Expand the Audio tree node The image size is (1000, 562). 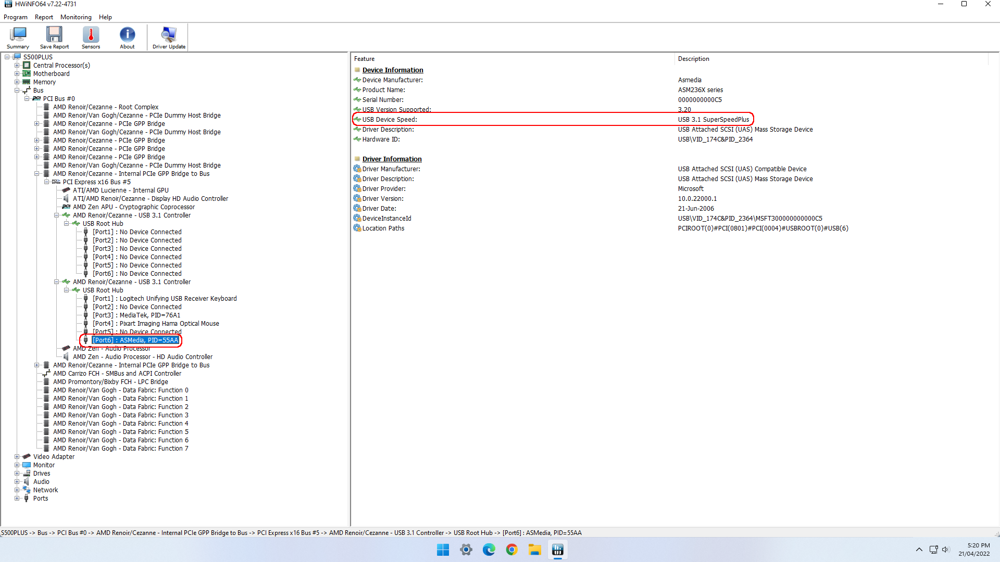[17, 482]
